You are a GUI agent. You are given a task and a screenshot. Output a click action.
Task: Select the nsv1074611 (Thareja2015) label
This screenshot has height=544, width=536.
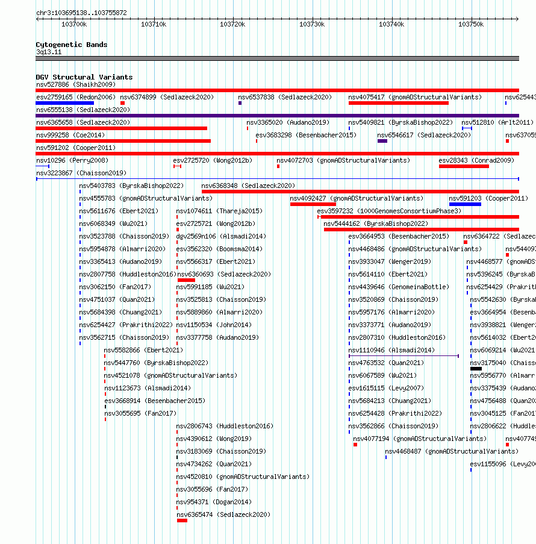pyautogui.click(x=219, y=211)
